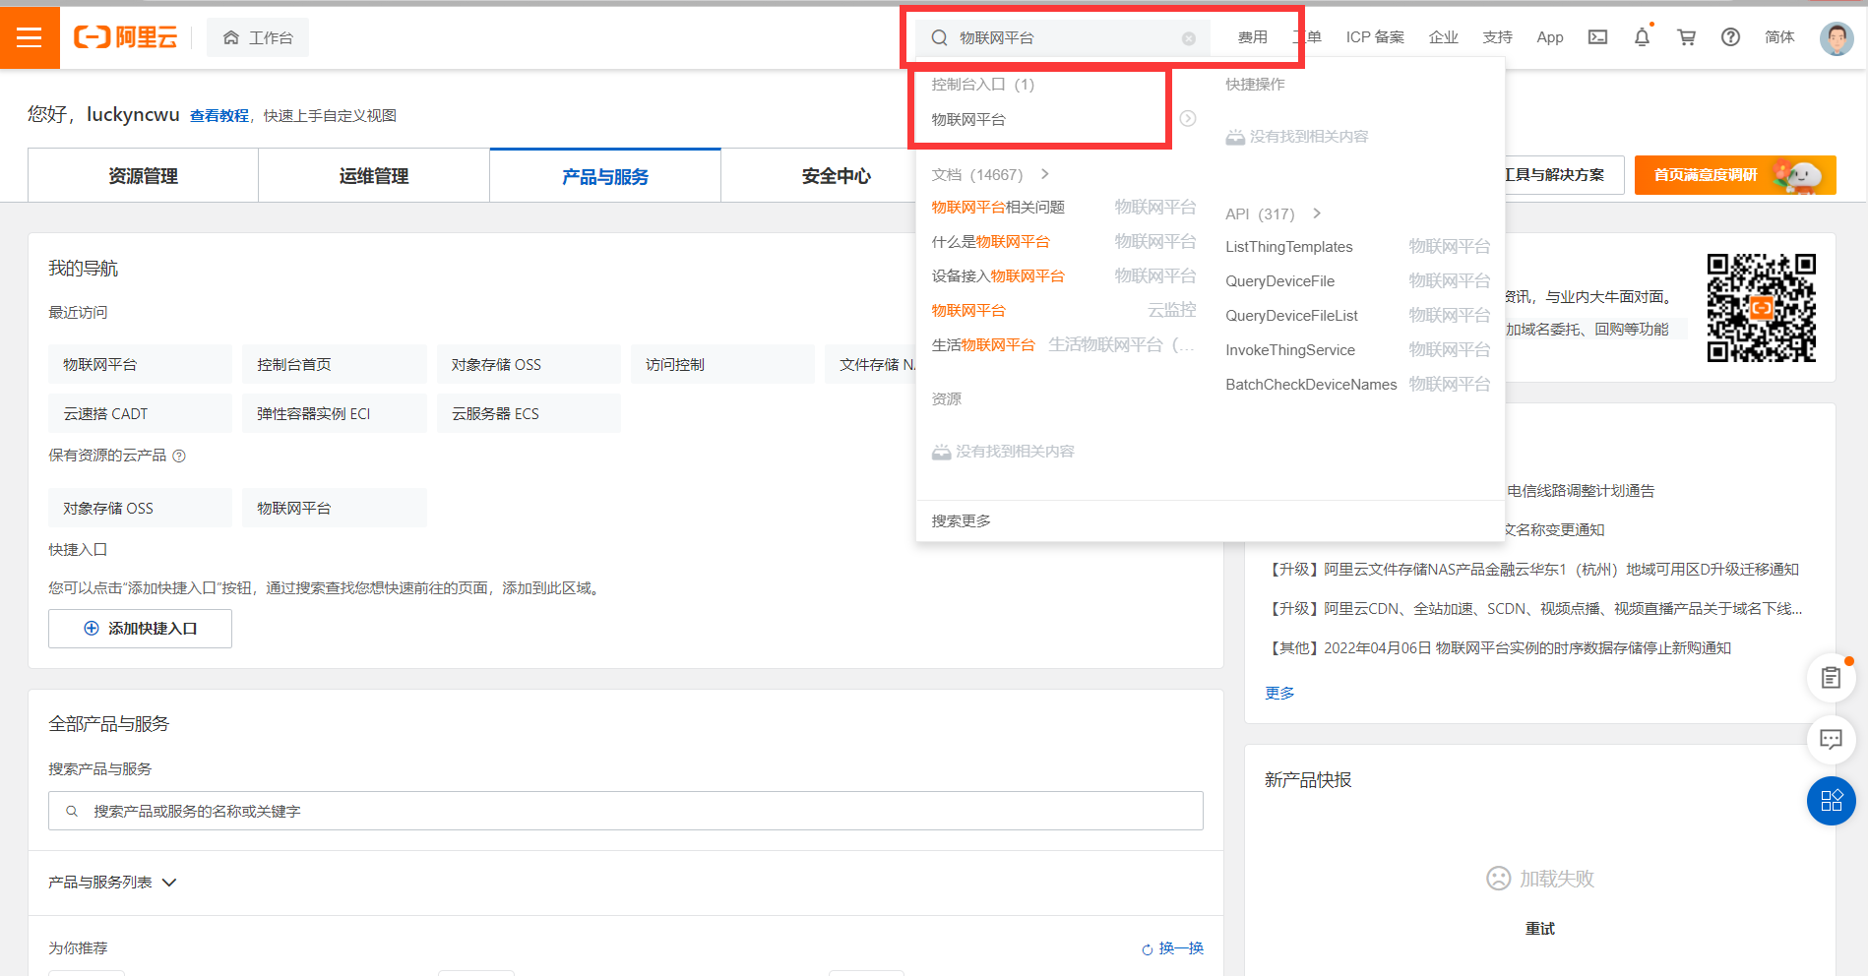Open the help question-mark icon

tap(1730, 36)
